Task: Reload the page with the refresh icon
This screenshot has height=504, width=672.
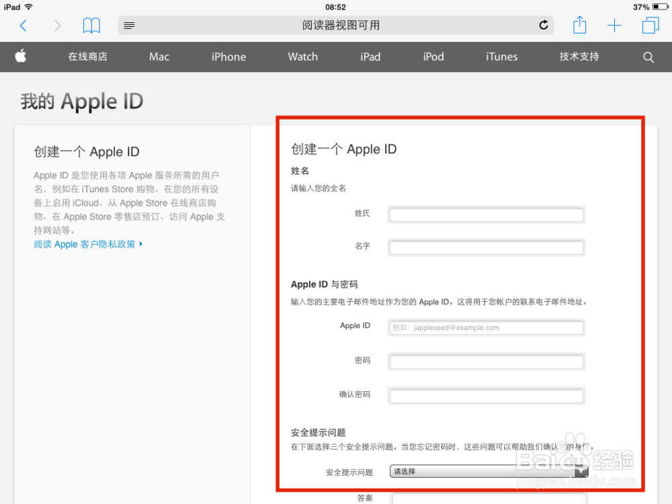Action: point(544,26)
